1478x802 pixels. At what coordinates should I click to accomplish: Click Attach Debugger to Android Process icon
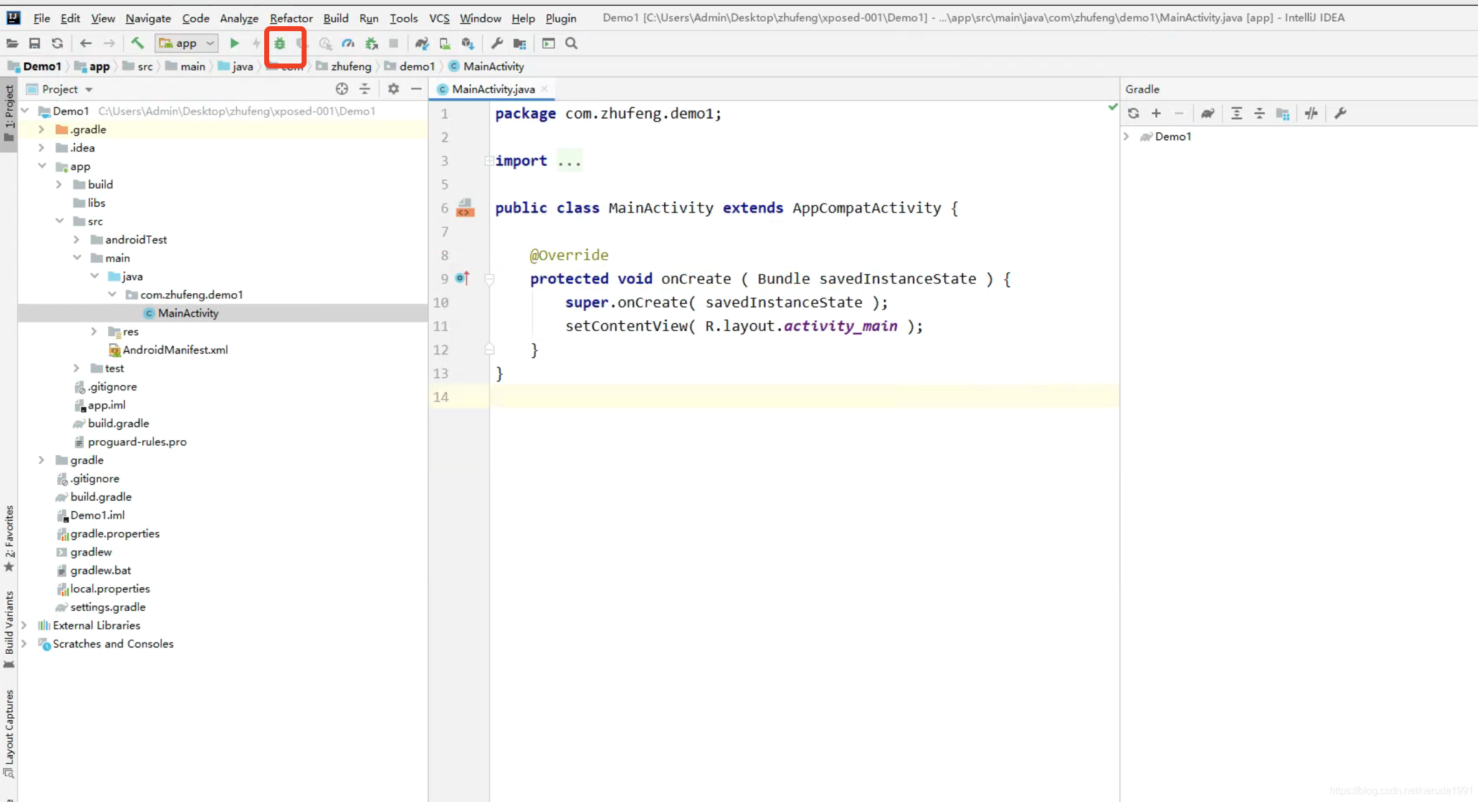pyautogui.click(x=371, y=44)
